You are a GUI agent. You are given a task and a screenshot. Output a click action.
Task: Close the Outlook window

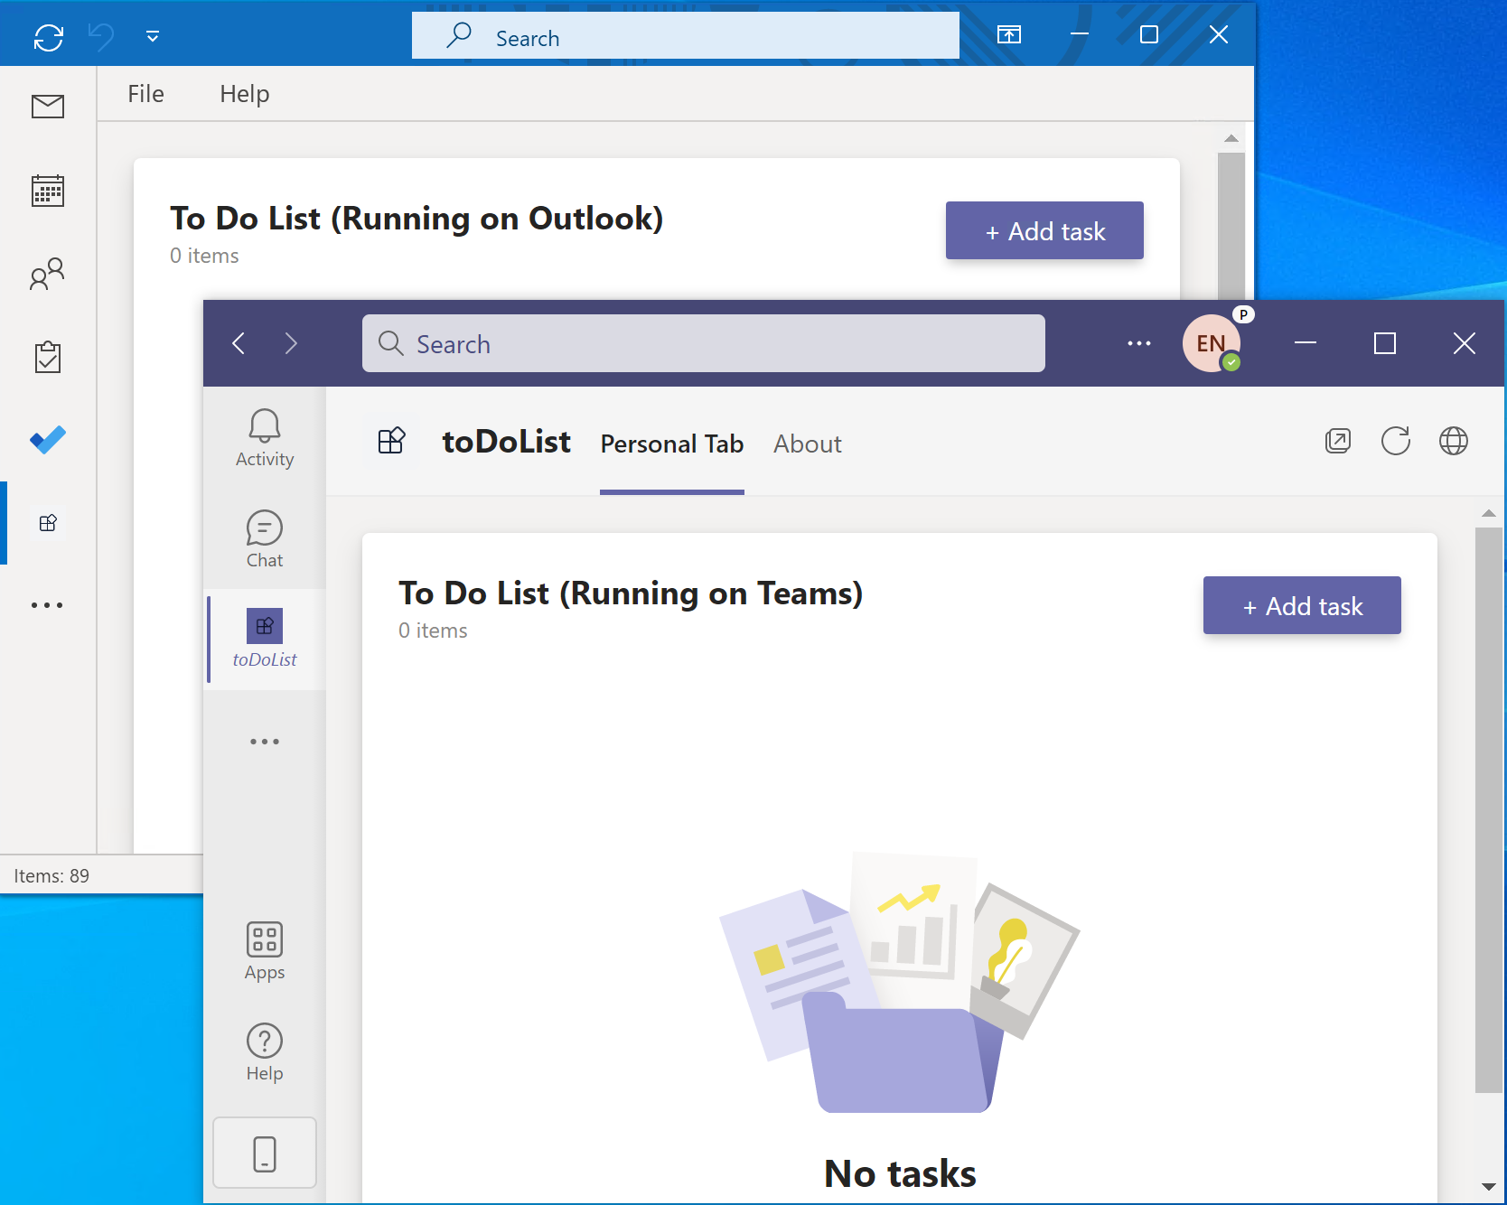[x=1219, y=34]
